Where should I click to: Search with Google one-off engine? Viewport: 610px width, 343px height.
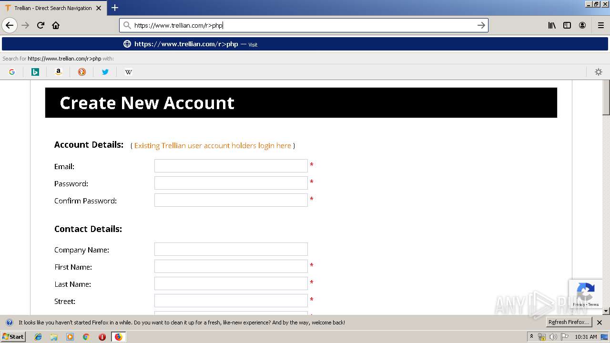click(x=12, y=72)
